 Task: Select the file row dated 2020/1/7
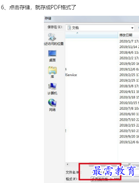click(x=102, y=41)
